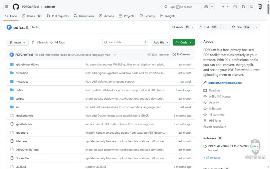
Task: Click the pdfcraft repository logo
Action: (x=9, y=27)
